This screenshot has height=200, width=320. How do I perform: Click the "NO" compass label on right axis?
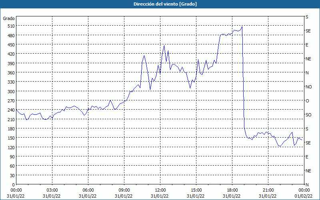[308, 87]
